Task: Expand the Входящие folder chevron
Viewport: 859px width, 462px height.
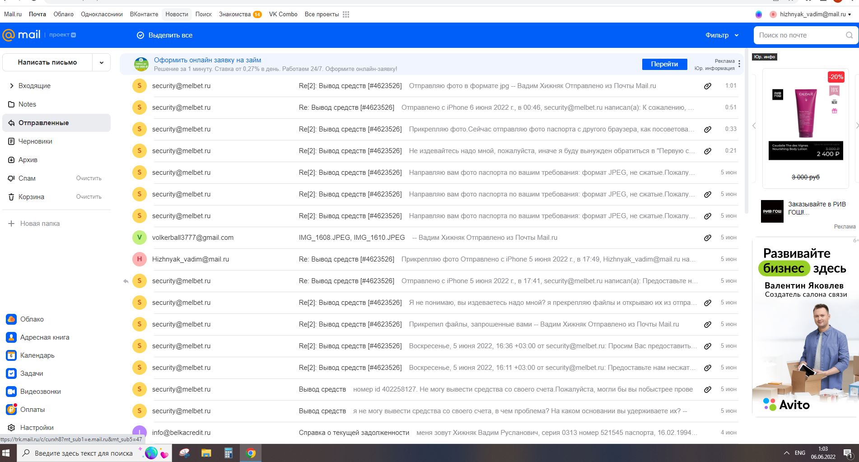Action: pyautogui.click(x=12, y=86)
